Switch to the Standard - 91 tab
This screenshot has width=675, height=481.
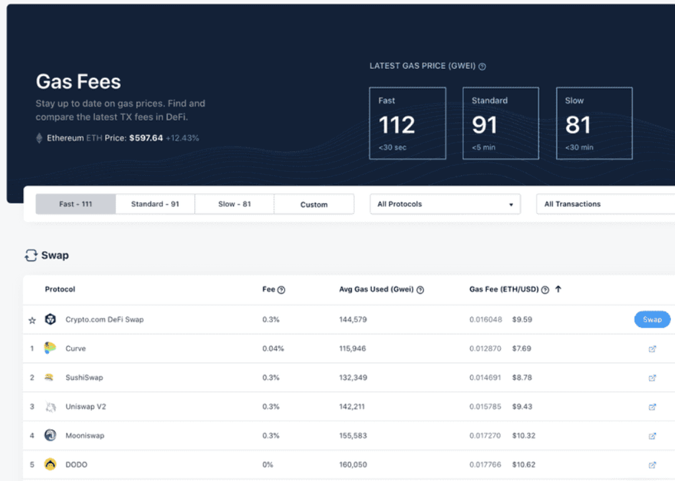coord(155,204)
